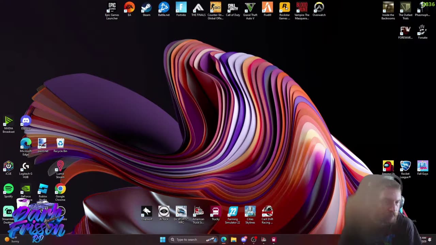Image resolution: width=436 pixels, height=245 pixels.
Task: Select the Phasmophobia desktop shortcut
Action: click(x=423, y=9)
